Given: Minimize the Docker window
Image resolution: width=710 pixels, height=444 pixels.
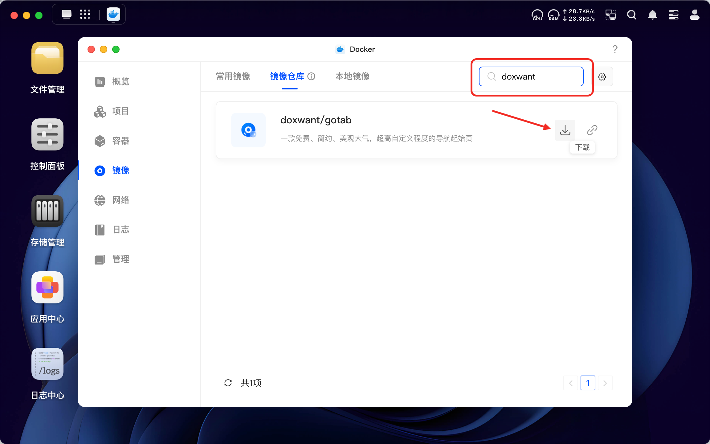Looking at the screenshot, I should (104, 49).
